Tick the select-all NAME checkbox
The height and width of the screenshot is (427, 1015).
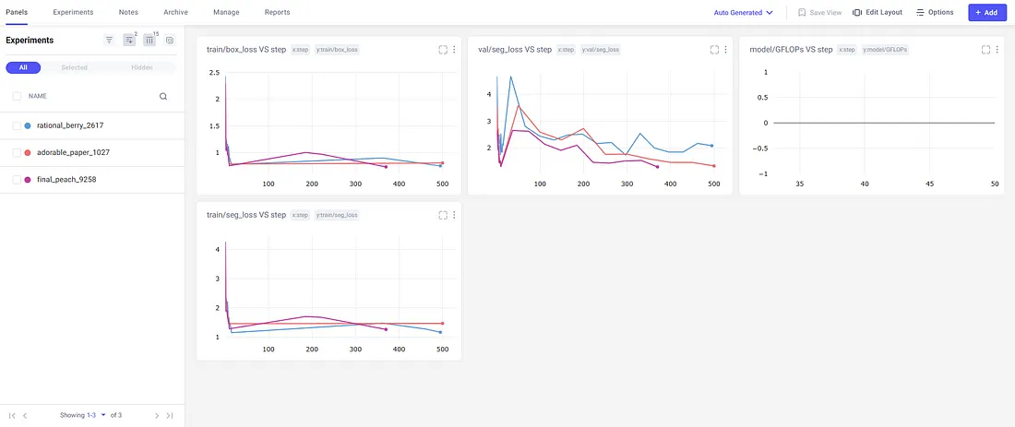click(17, 97)
